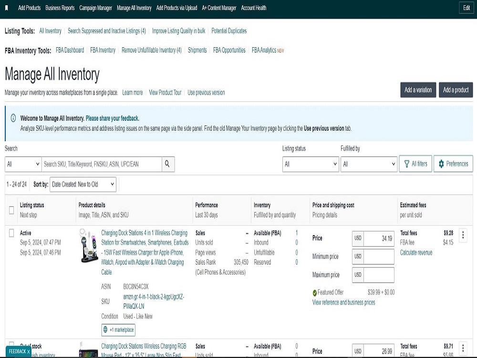Open Charging Dock Stations 4 in 1 title link
This screenshot has width=477, height=358.
(145, 253)
